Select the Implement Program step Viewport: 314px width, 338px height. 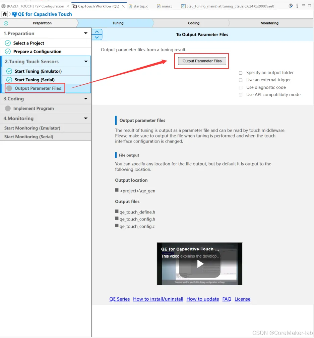pyautogui.click(x=46, y=108)
